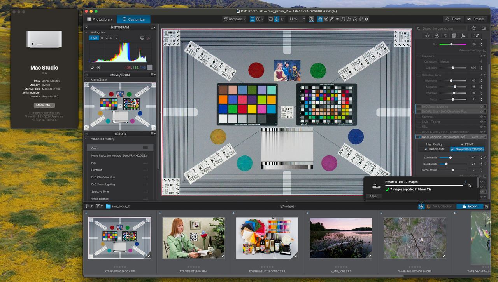
Task: Show the Light corrections palette (sun icon)
Action: [x=428, y=36]
